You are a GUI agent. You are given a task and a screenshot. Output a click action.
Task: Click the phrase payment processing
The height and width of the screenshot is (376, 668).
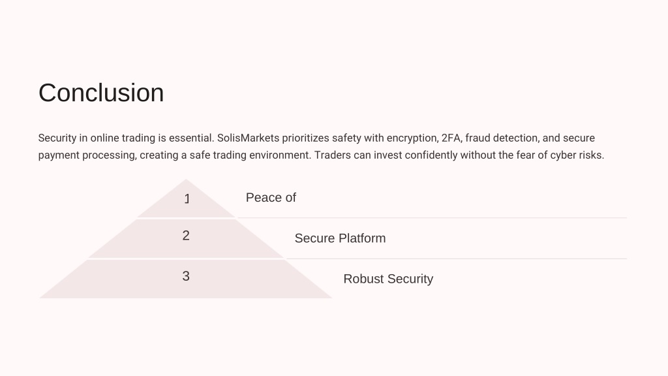point(87,155)
